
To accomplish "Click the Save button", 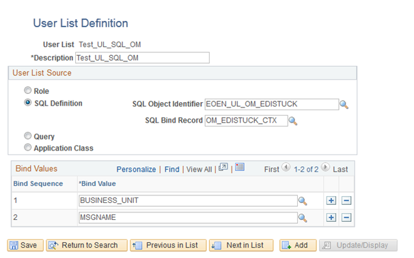I will 25,245.
